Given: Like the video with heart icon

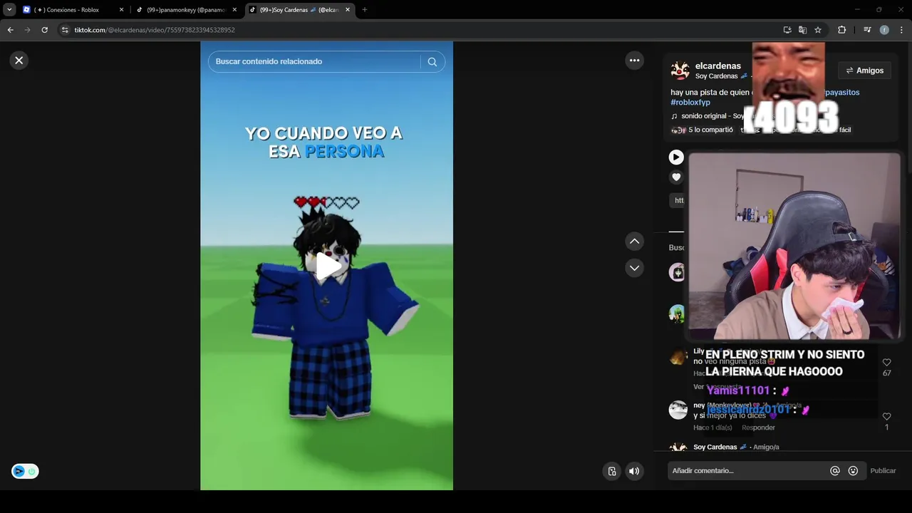Looking at the screenshot, I should pos(676,177).
